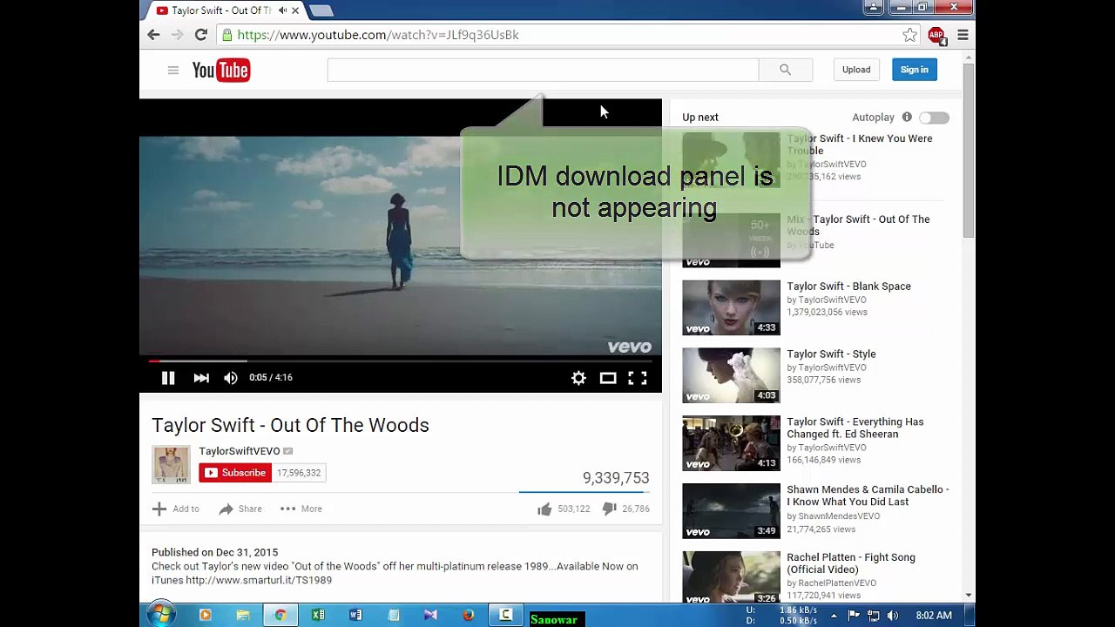
Task: Open Taylor Swift - Blank Space title
Action: click(x=848, y=287)
